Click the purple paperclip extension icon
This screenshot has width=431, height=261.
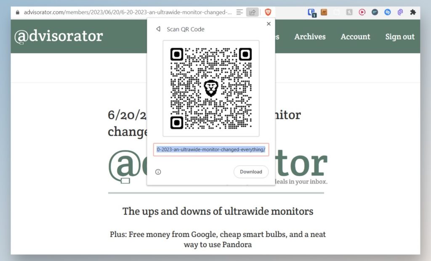click(x=400, y=12)
